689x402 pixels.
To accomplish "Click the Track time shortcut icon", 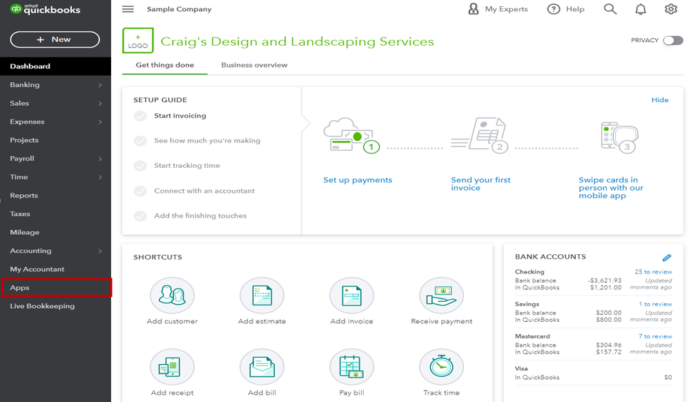I will [442, 367].
